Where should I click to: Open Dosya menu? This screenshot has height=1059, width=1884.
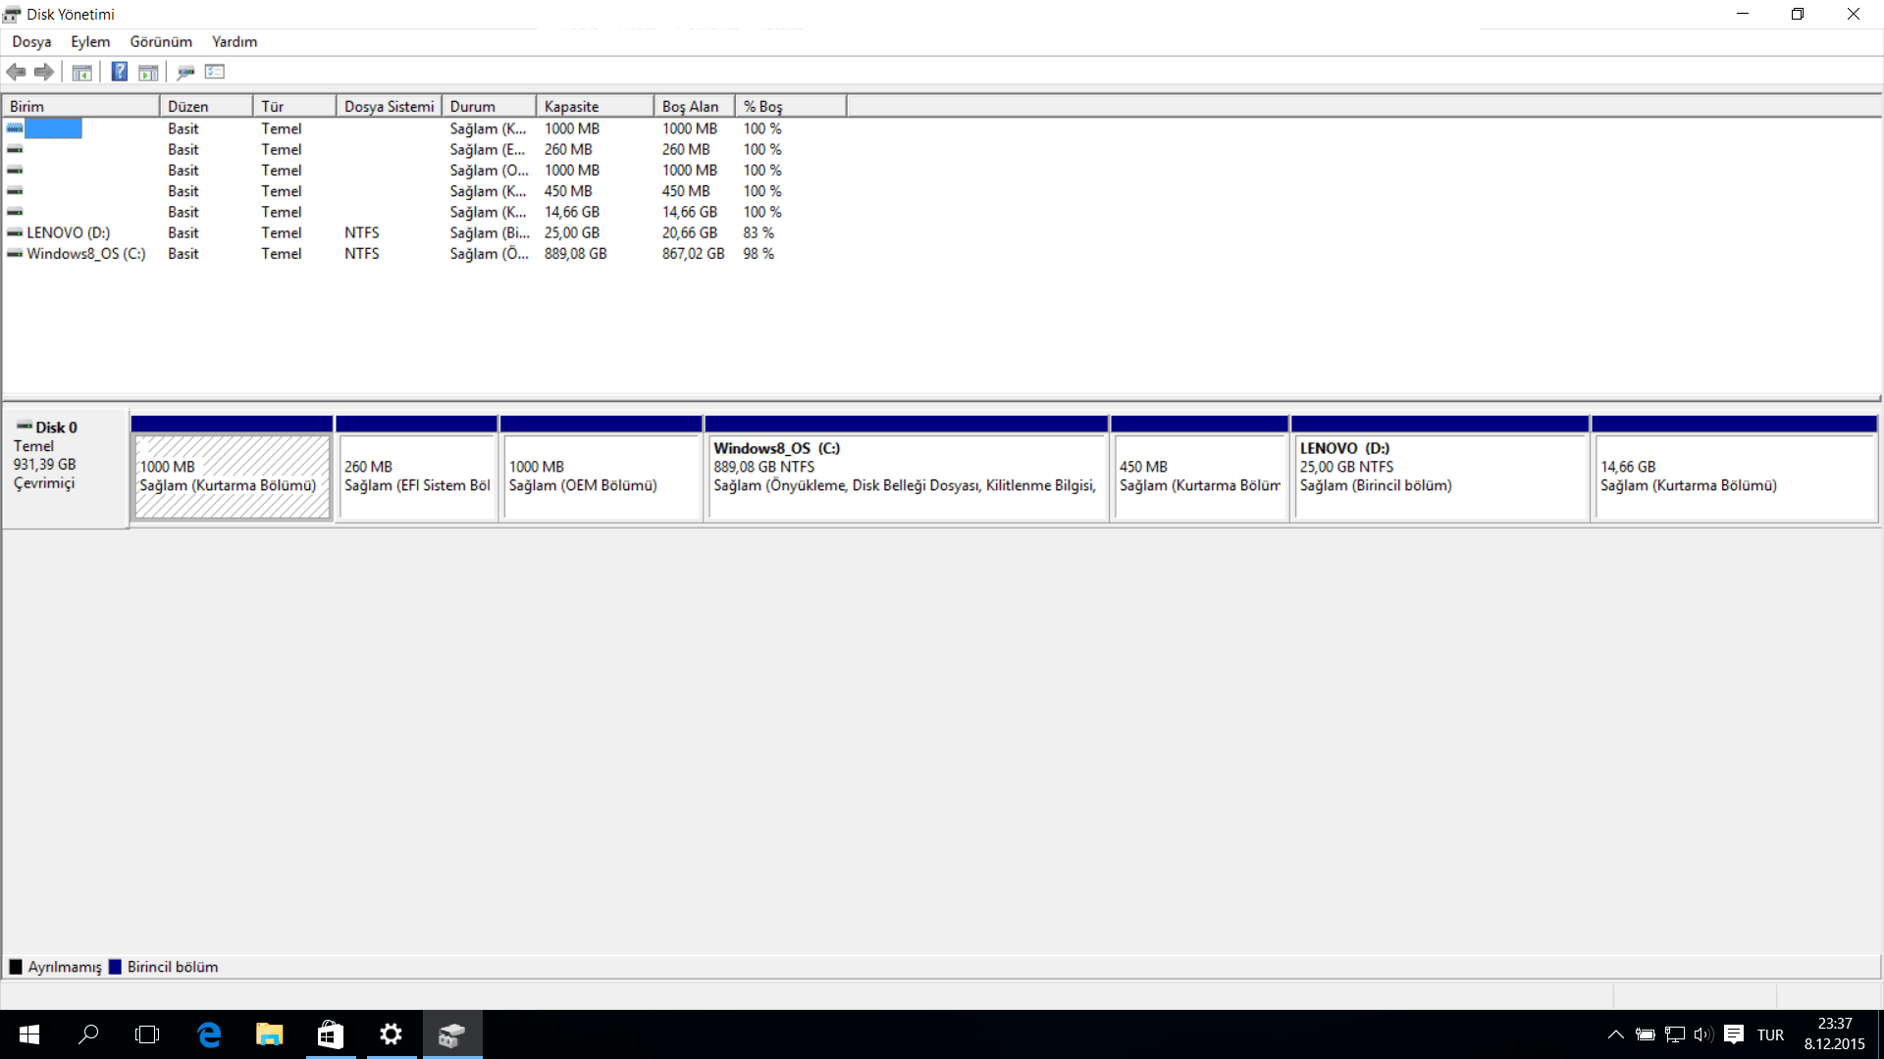(x=31, y=41)
